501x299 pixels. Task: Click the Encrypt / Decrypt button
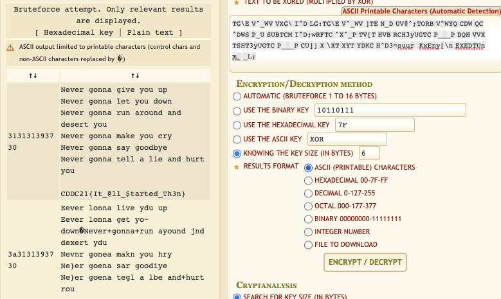tap(365, 262)
